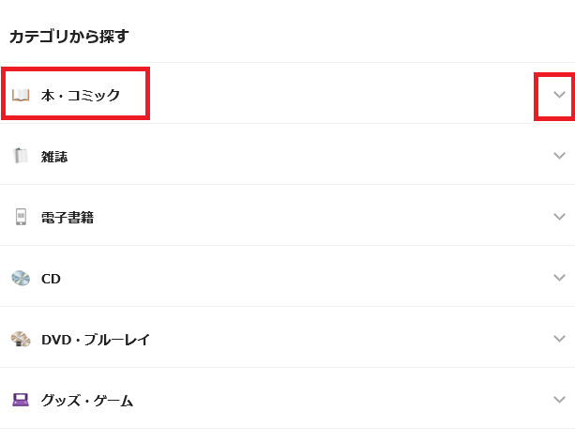
Task: Expand the 雑誌 category chevron
Action: pos(559,156)
